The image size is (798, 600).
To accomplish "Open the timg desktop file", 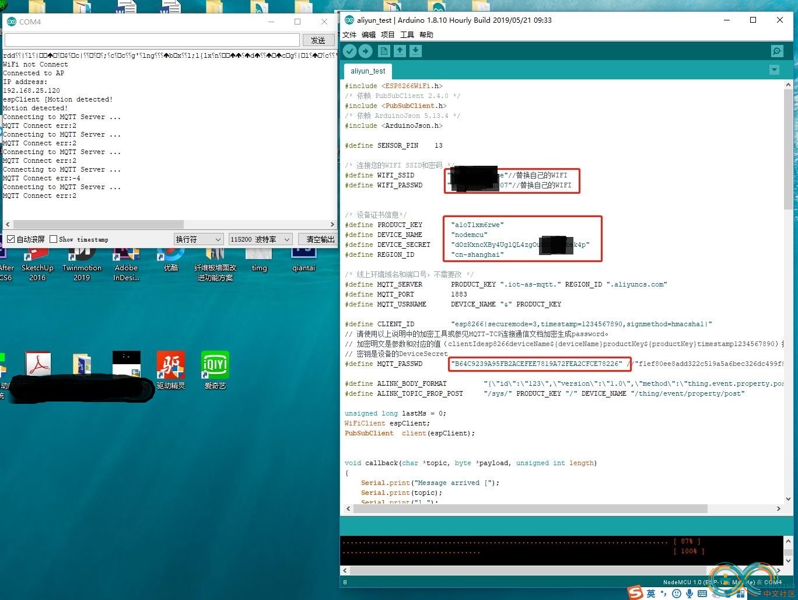I will coord(259,260).
